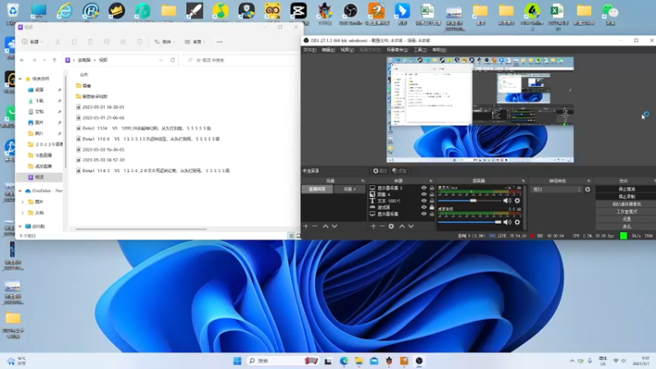This screenshot has width=656, height=369.
Task: Open the three-dots more options in File Explorer
Action: click(x=220, y=42)
